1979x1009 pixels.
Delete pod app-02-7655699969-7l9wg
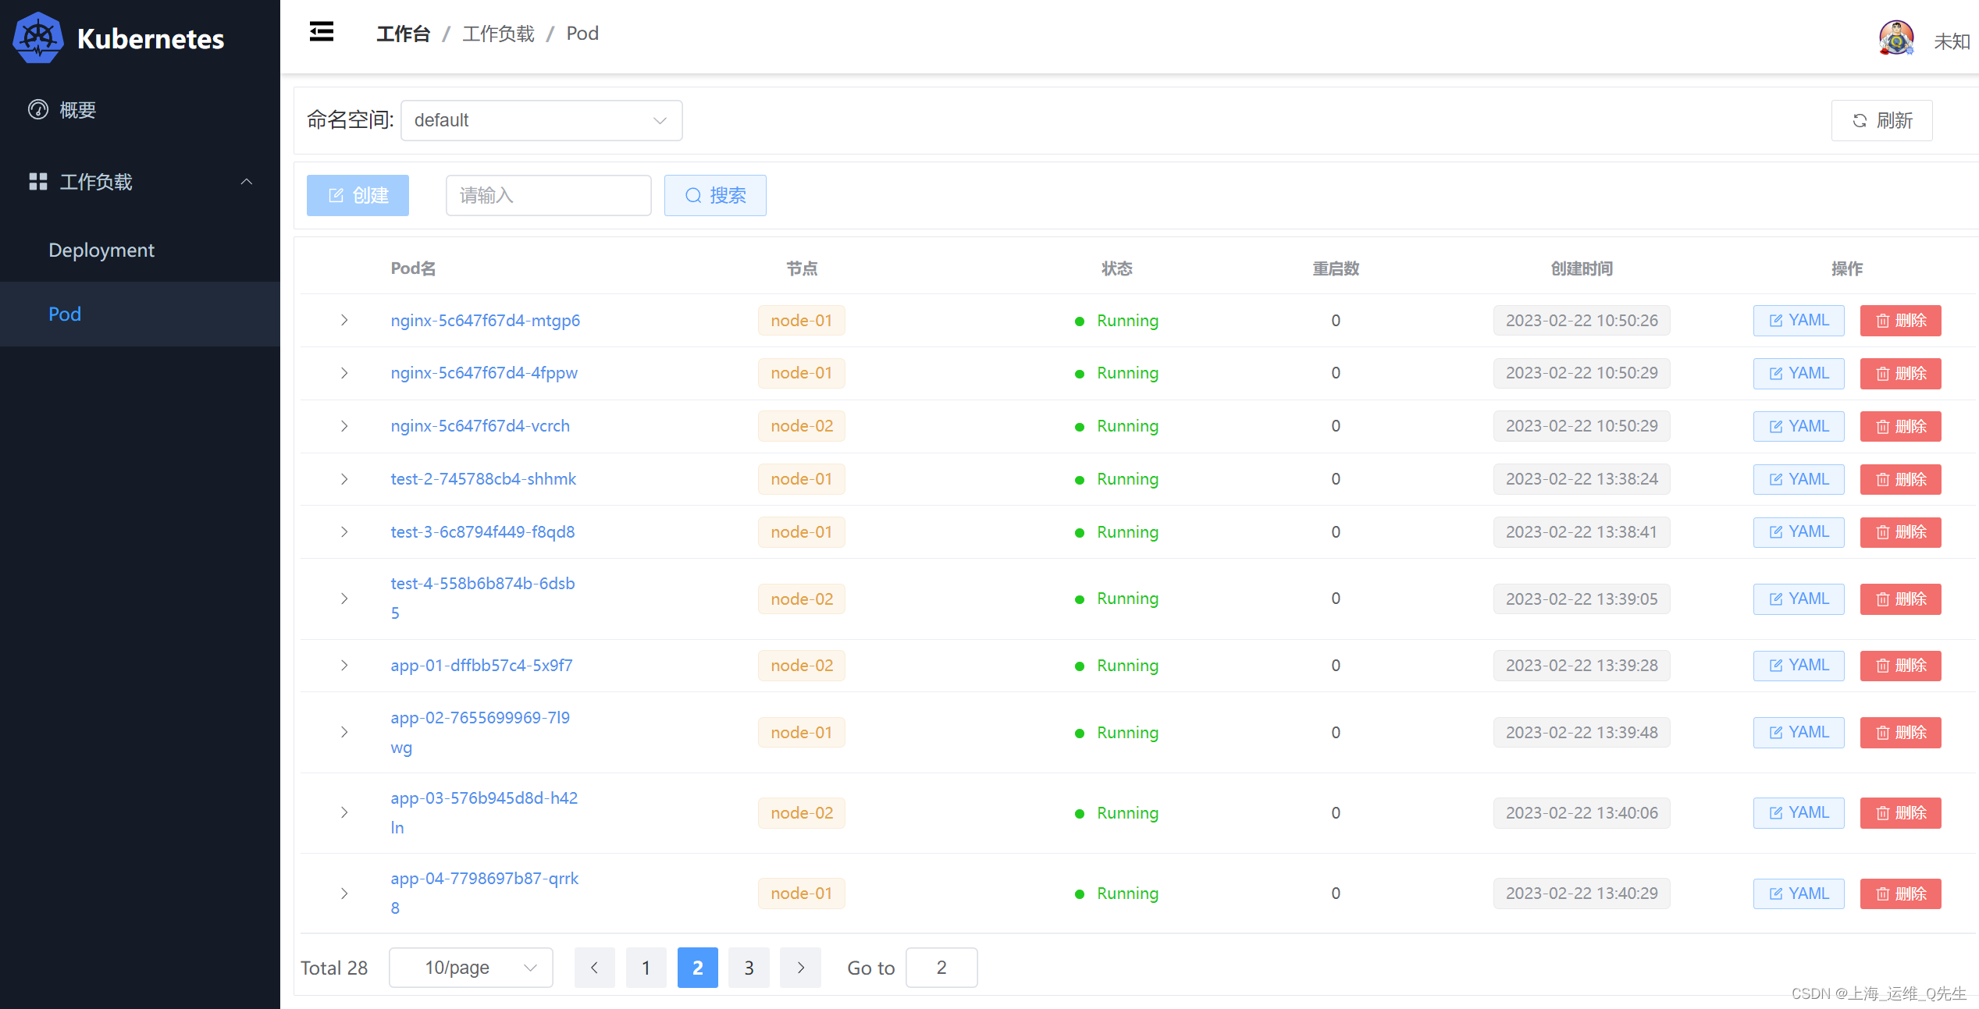(1900, 733)
